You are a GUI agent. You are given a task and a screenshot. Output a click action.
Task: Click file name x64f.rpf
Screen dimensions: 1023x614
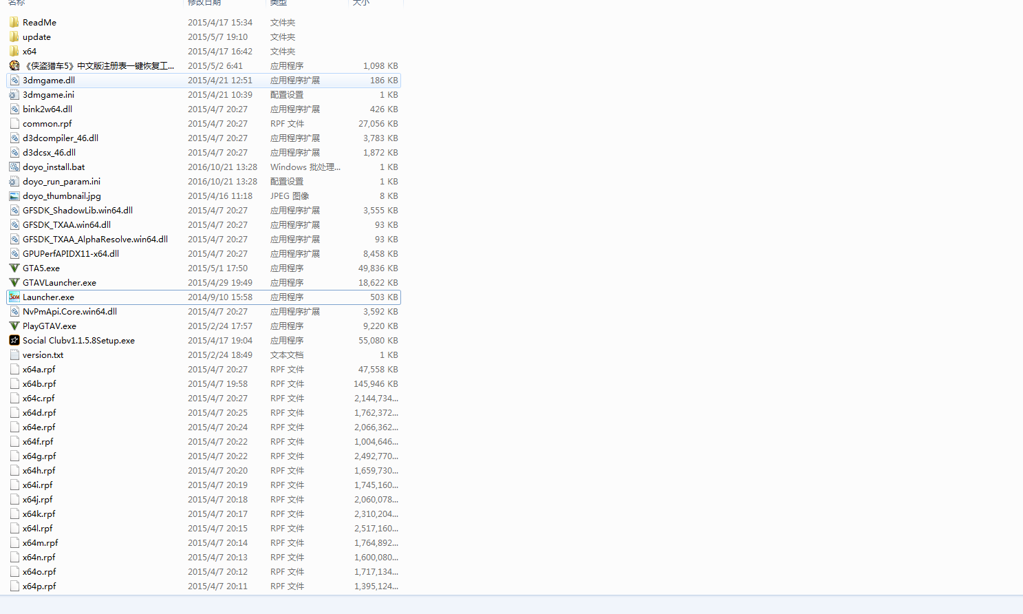pos(38,441)
